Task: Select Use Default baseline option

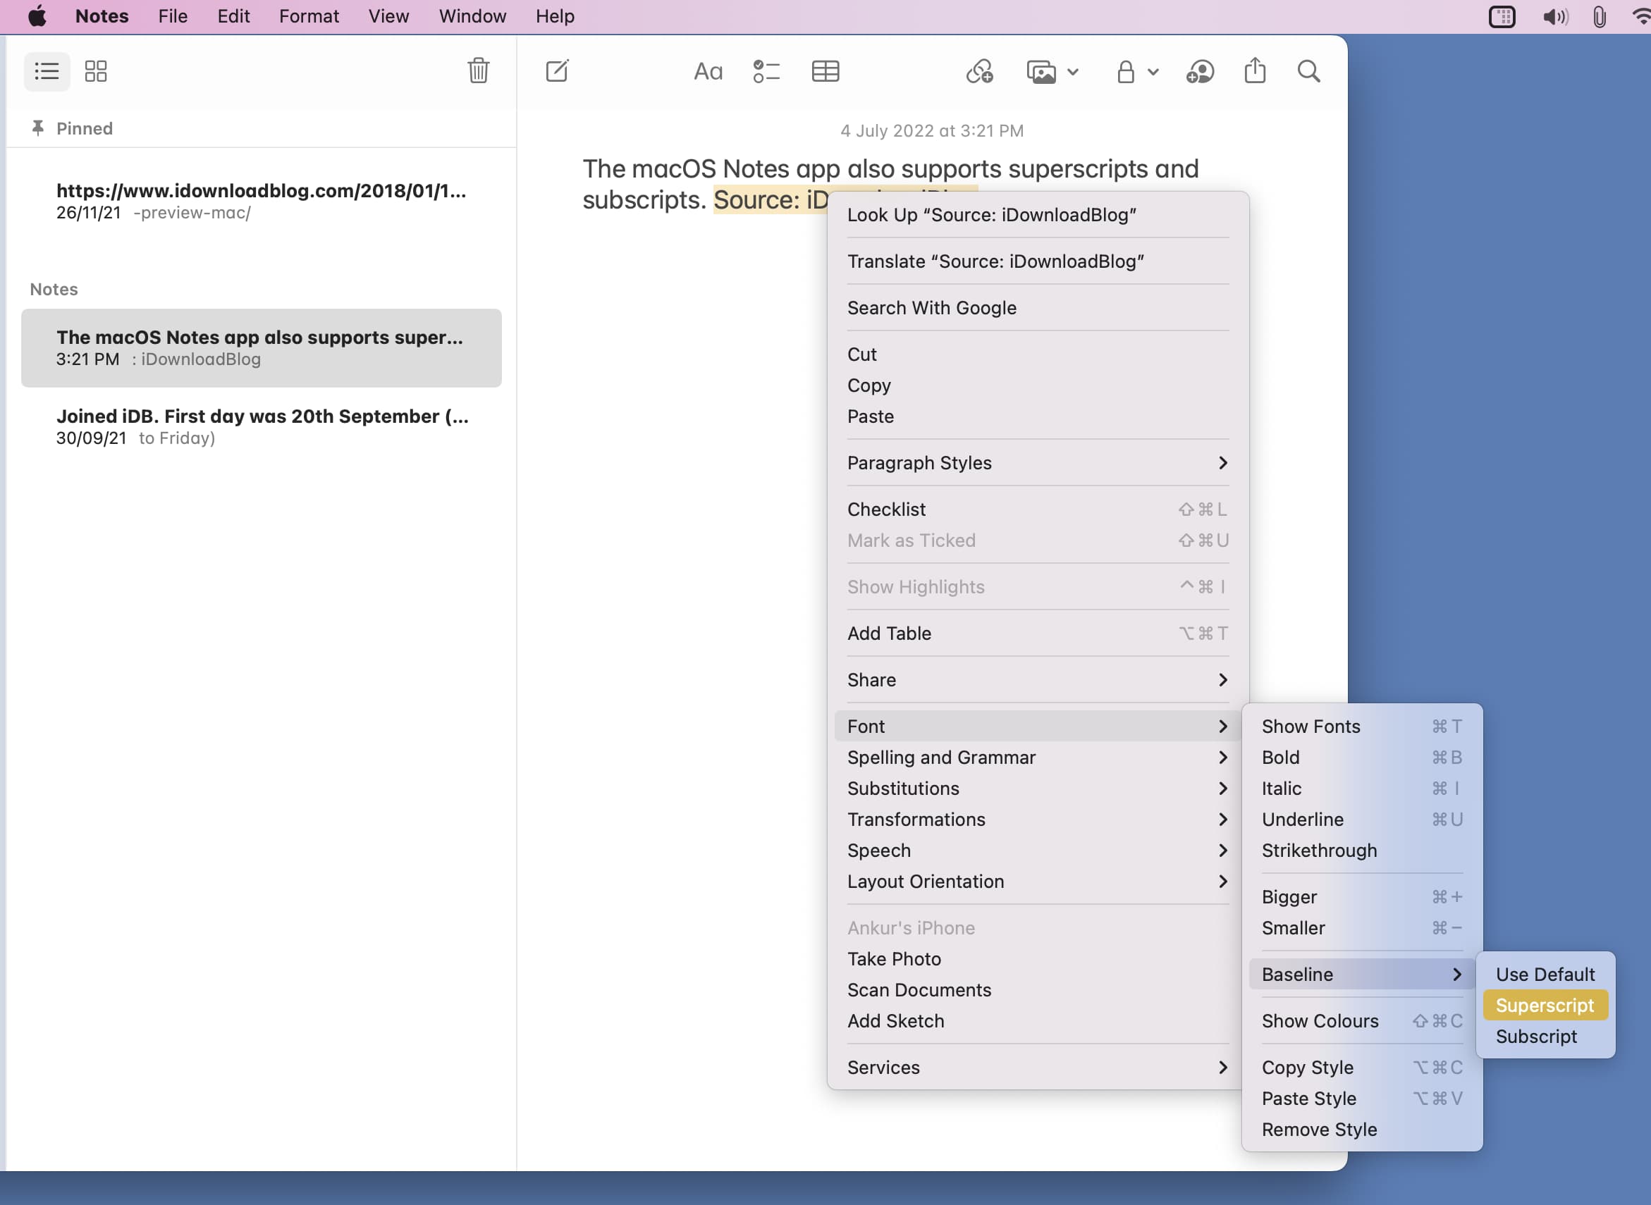Action: (x=1545, y=974)
